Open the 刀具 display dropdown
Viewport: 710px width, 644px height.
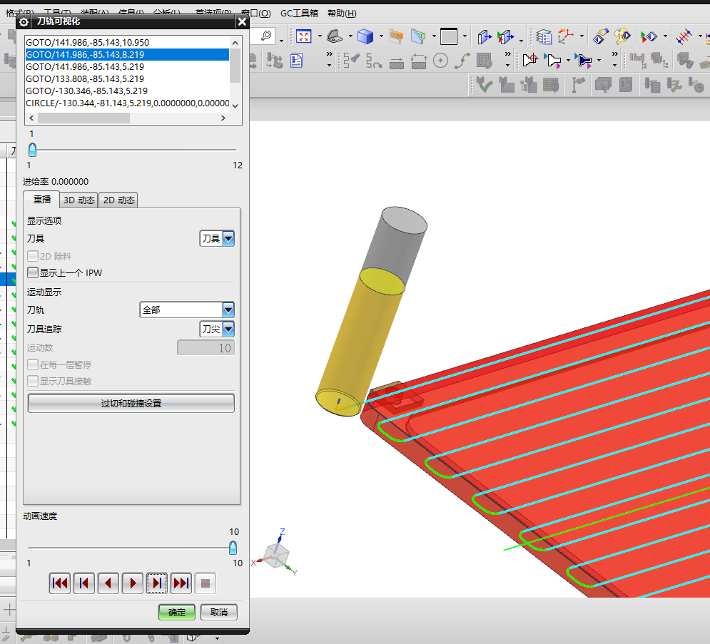tap(217, 238)
